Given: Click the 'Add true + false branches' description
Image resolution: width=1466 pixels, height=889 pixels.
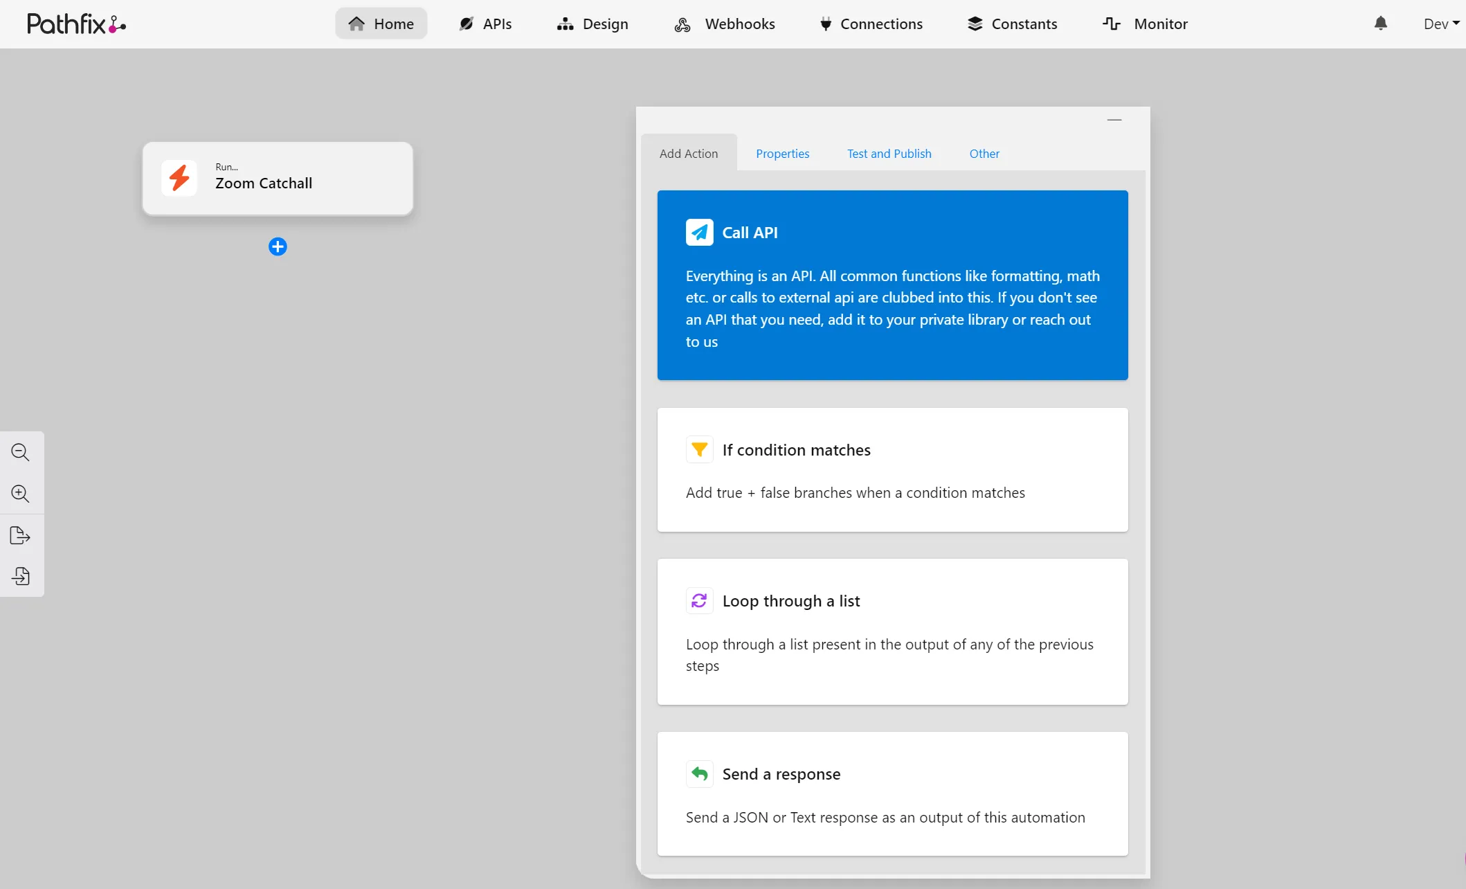Looking at the screenshot, I should tap(856, 493).
